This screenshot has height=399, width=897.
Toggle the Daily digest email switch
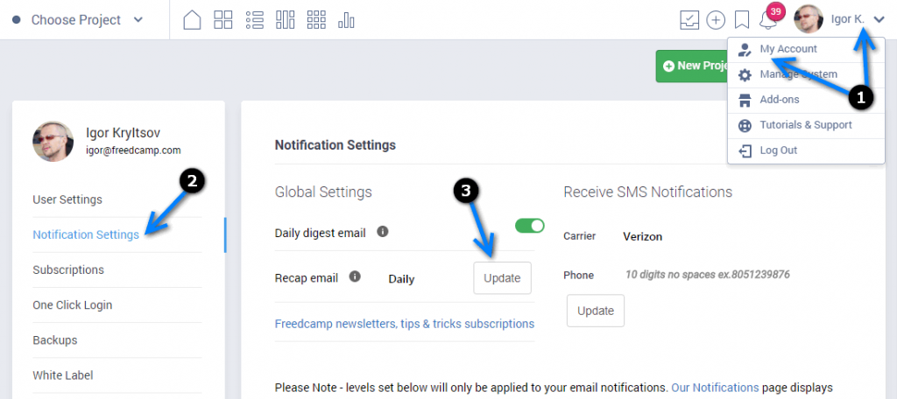click(530, 226)
